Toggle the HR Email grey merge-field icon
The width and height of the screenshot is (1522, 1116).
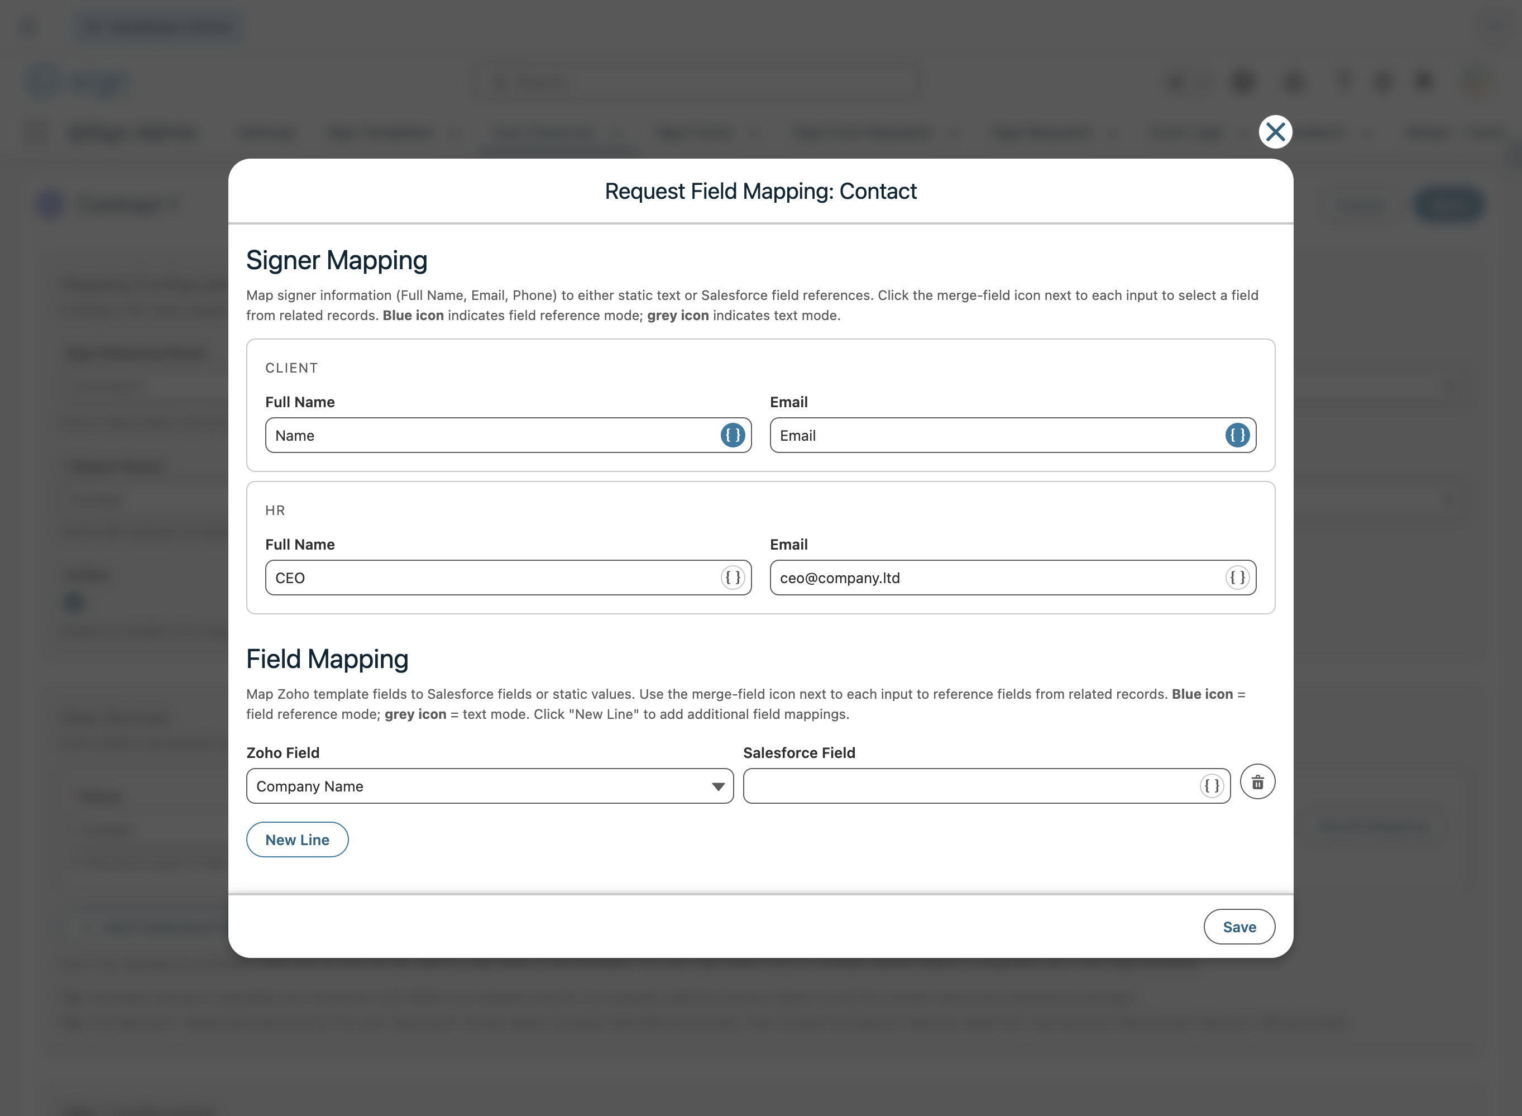1236,578
